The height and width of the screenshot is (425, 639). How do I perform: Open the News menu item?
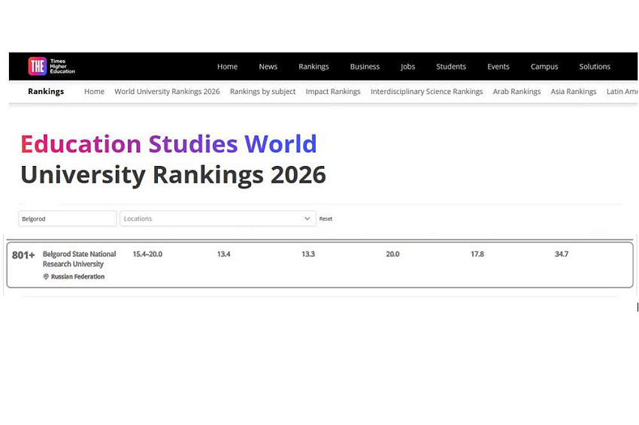268,67
